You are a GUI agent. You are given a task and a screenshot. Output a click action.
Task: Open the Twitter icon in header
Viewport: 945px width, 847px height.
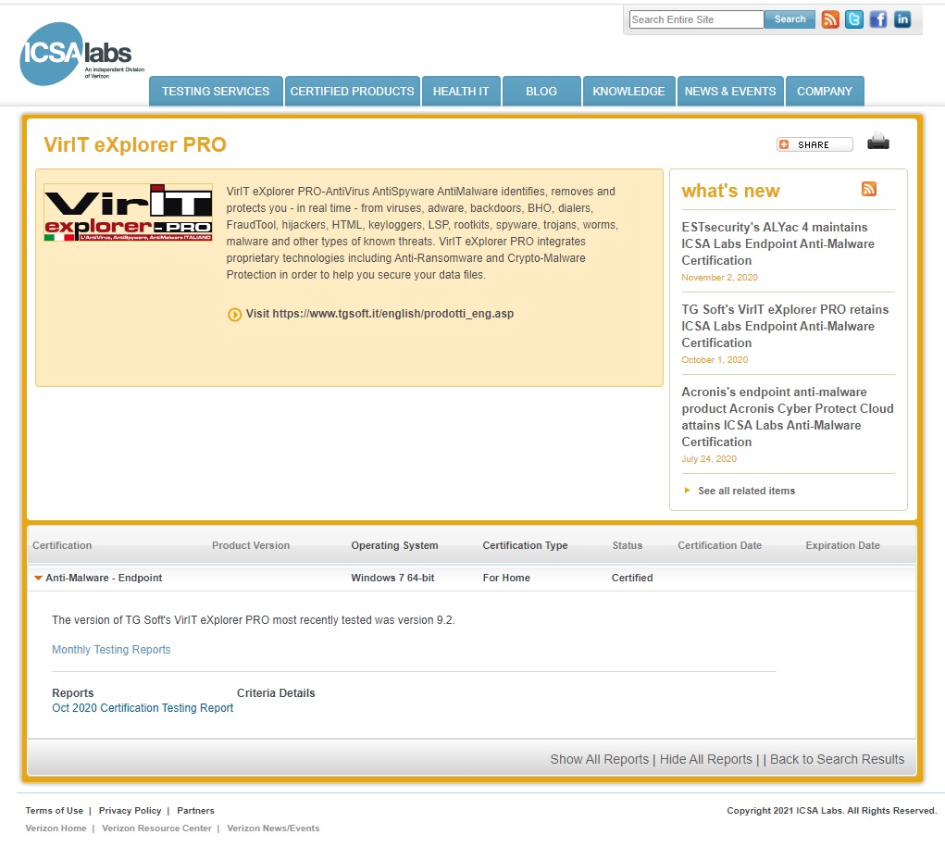854,19
